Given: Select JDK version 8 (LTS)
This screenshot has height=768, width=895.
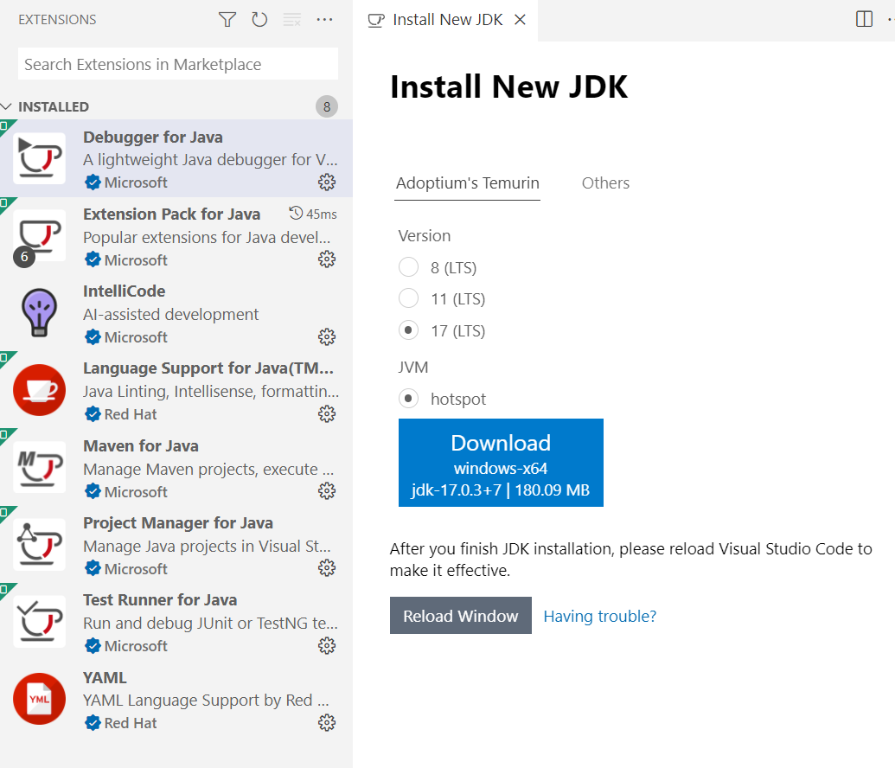Looking at the screenshot, I should click(x=409, y=266).
